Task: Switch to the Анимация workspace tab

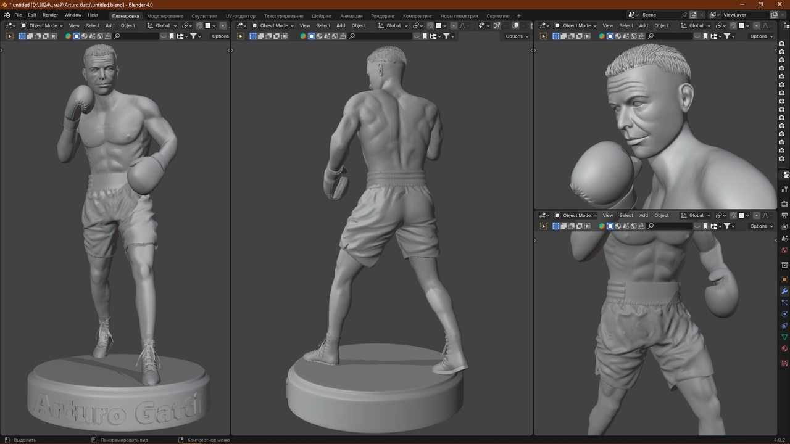Action: coord(351,16)
